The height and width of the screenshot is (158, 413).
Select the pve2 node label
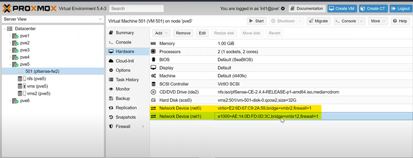tap(25, 43)
